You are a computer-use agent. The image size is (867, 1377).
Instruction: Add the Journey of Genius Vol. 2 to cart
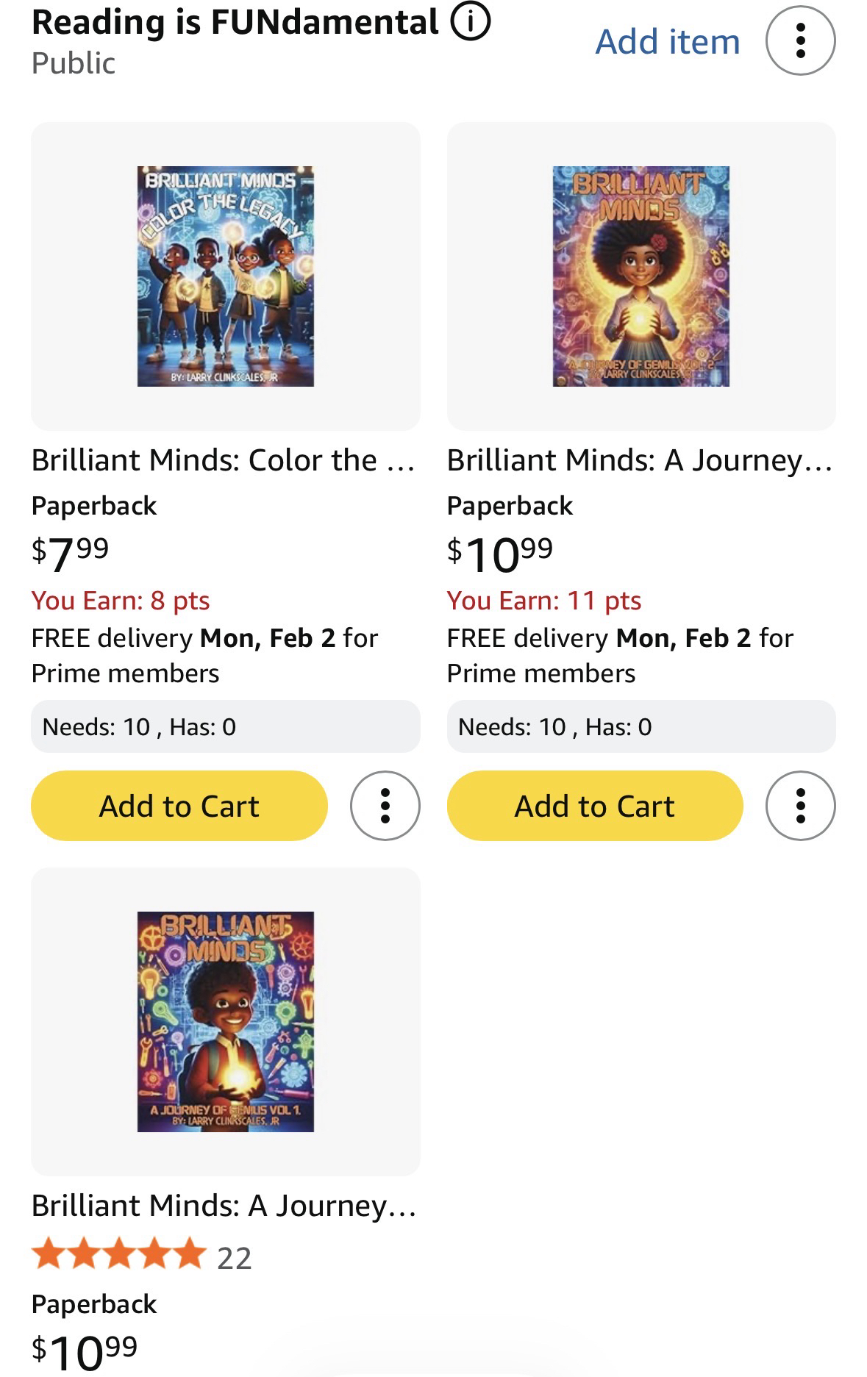[x=594, y=806]
